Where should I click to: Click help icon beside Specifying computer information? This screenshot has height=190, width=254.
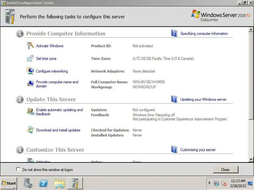click(174, 33)
